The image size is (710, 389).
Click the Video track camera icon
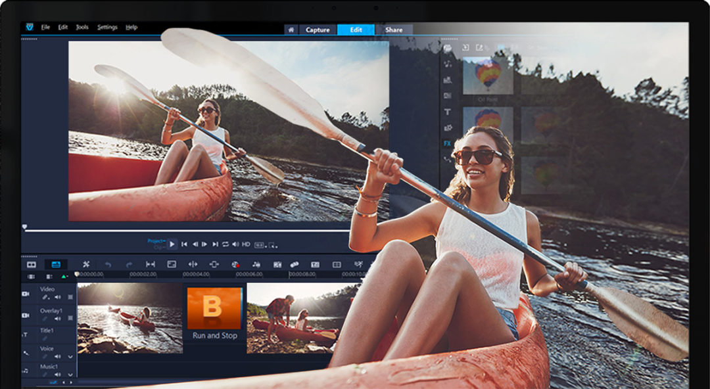(26, 294)
